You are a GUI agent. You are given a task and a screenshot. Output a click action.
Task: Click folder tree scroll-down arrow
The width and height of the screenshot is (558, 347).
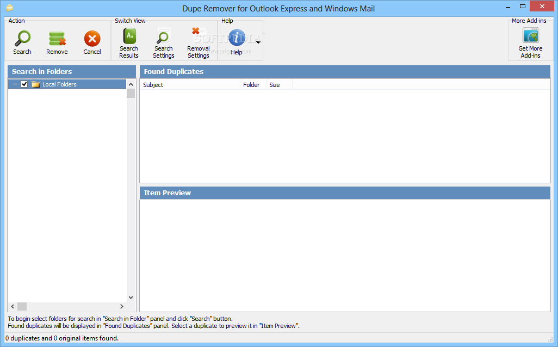tap(131, 298)
